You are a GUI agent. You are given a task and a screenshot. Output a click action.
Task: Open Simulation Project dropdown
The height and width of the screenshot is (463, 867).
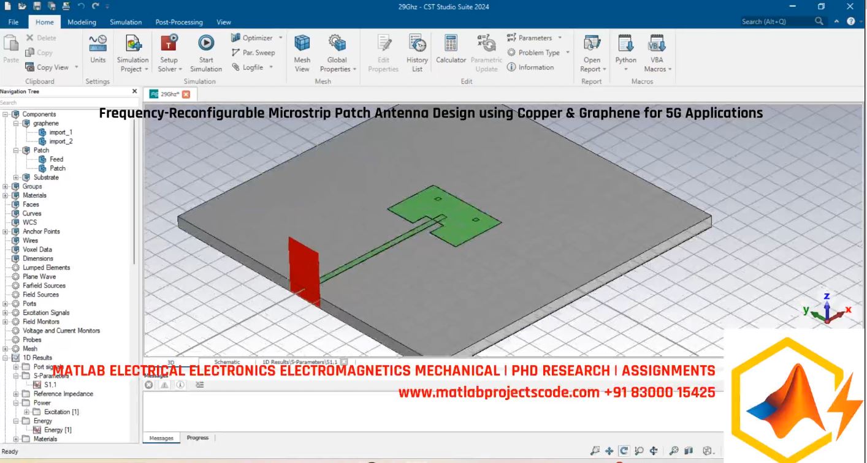point(133,65)
